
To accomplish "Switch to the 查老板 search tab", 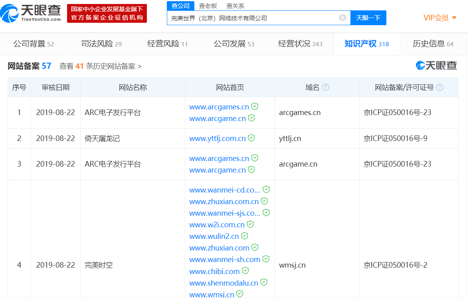I will 208,6.
